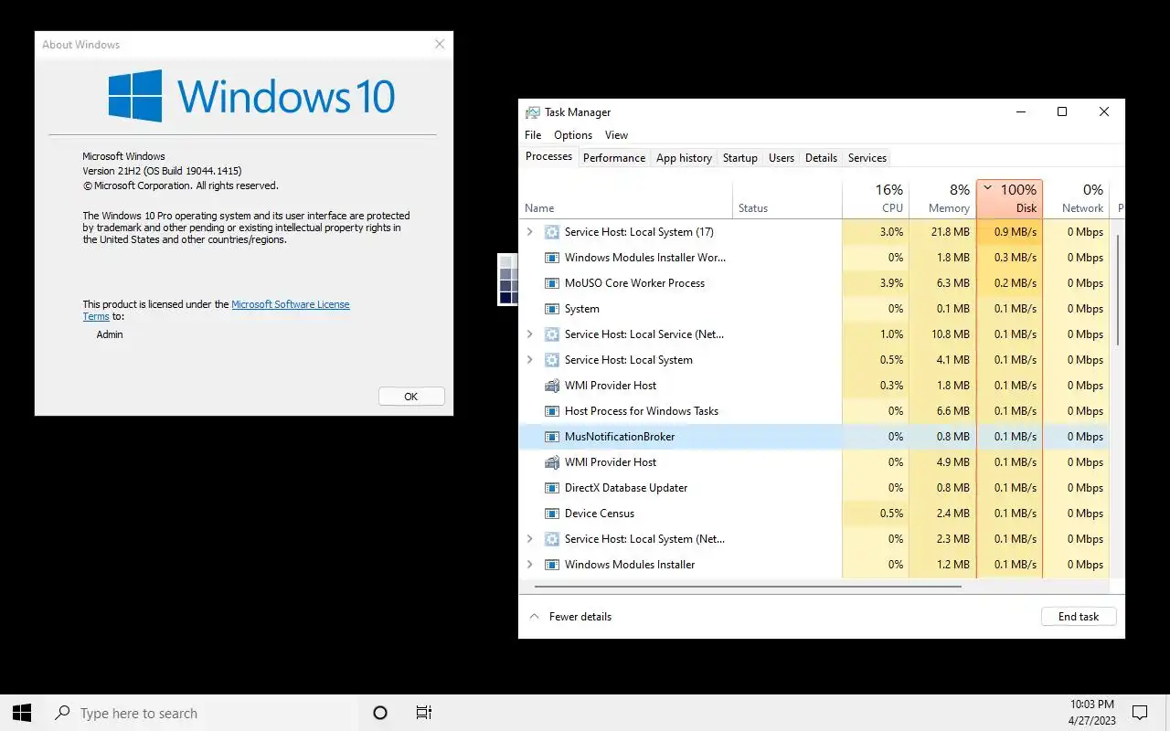The width and height of the screenshot is (1170, 731).
Task: Click the MusNotificationBroker process icon
Action: [552, 437]
